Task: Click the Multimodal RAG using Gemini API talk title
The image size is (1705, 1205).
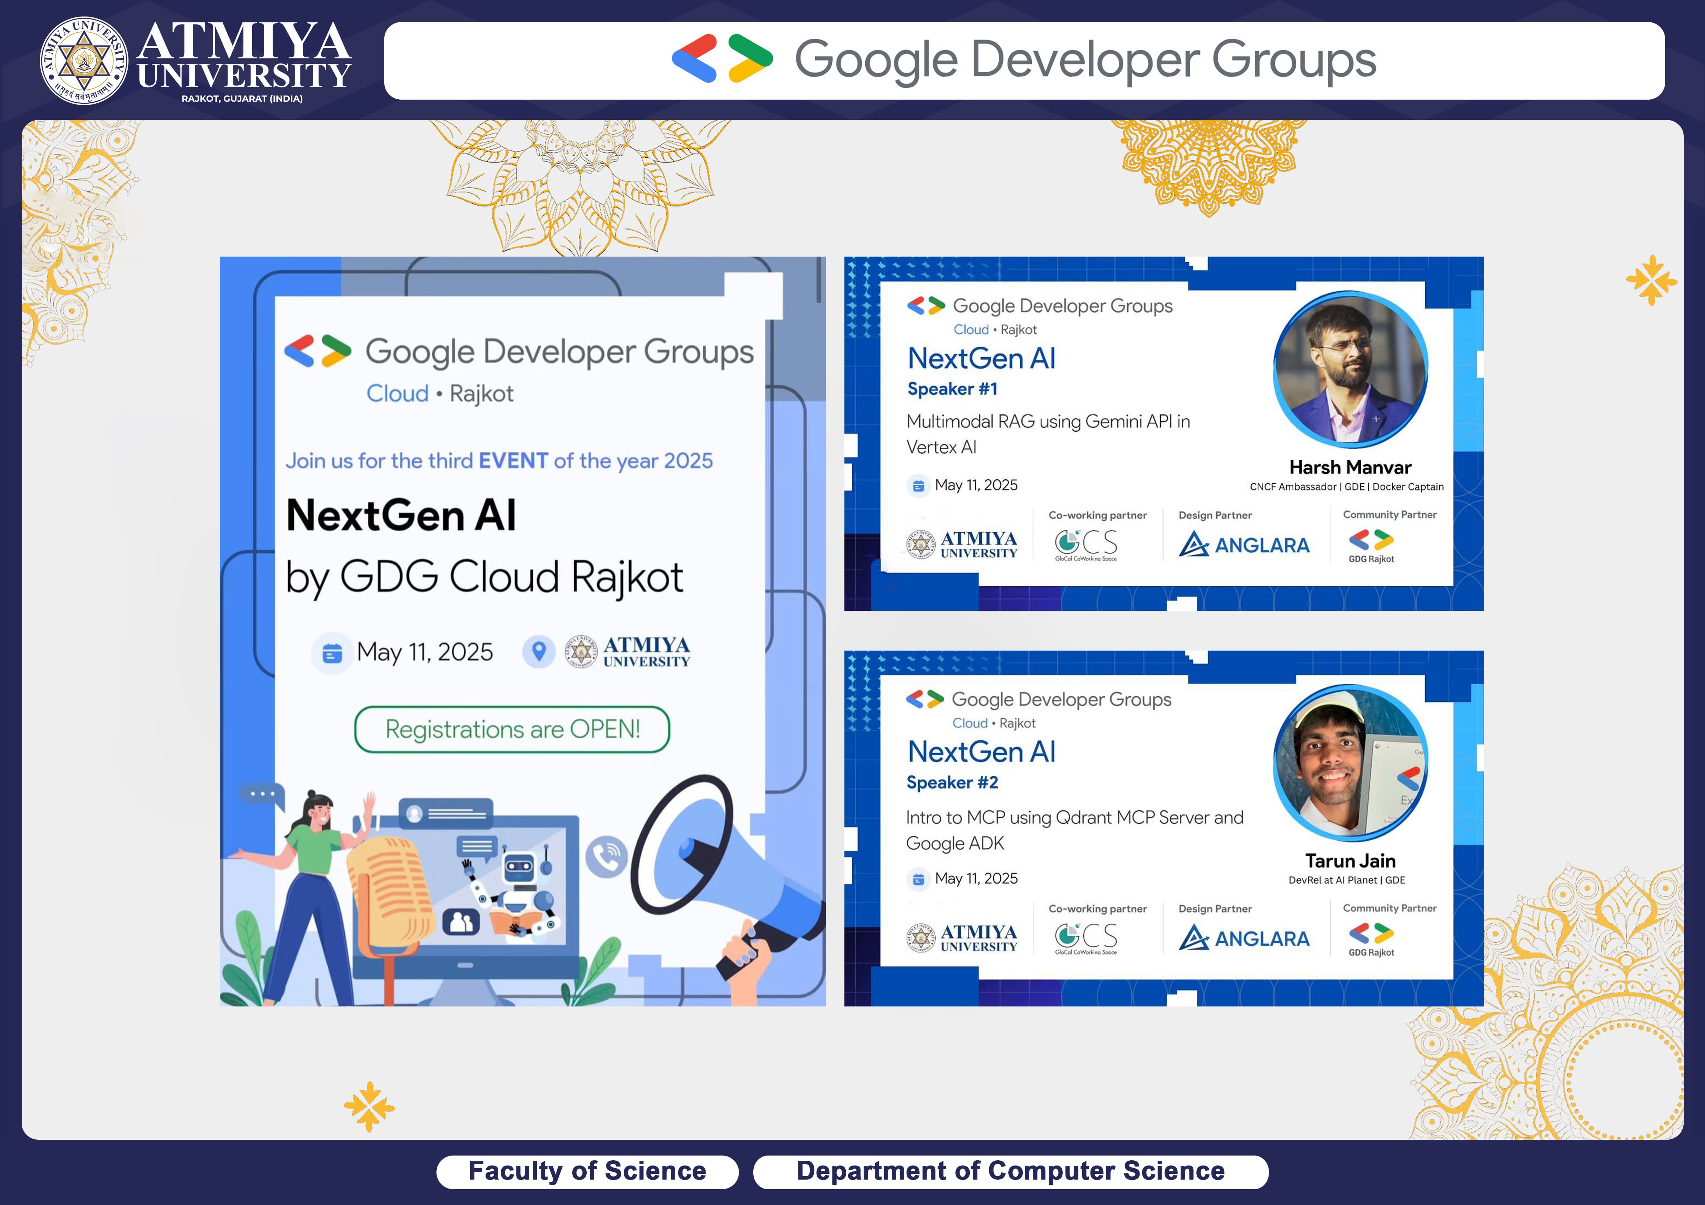Action: 1048,434
